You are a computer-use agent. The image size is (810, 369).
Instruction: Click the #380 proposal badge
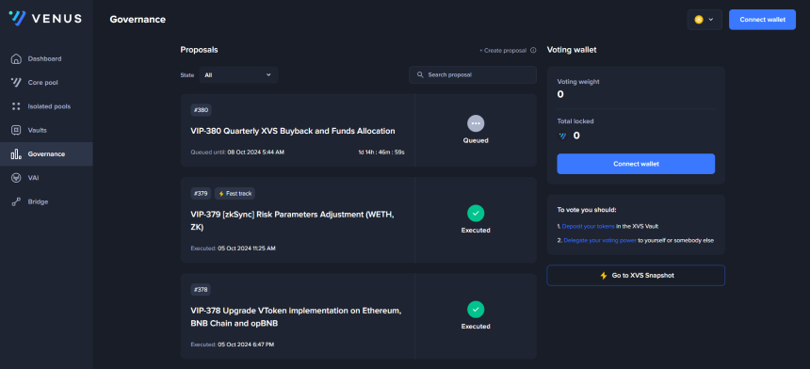[x=201, y=110]
